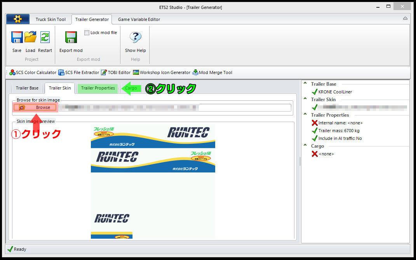
Task: Click the Ready status bar text
Action: click(x=20, y=249)
